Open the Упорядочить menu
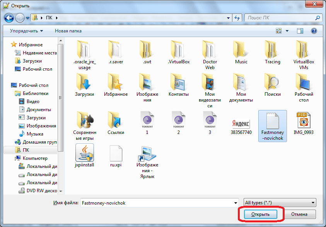The height and width of the screenshot is (227, 326). pos(26,31)
